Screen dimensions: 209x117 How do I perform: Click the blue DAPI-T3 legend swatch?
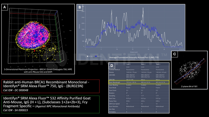tap(96, 56)
